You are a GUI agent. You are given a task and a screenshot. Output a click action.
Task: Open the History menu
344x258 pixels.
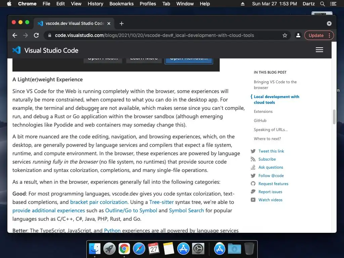pos(95,4)
